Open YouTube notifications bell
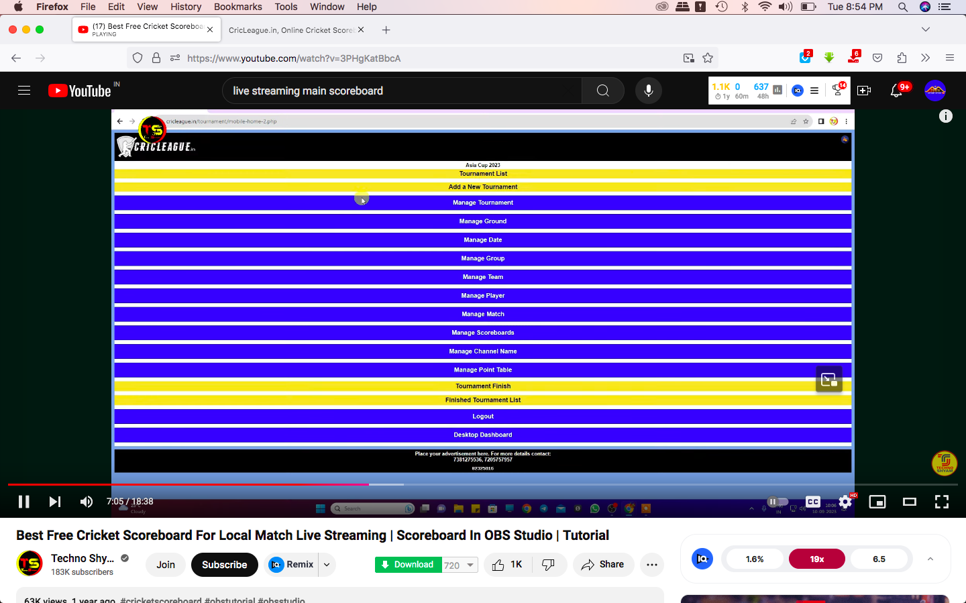This screenshot has width=966, height=603. pos(896,91)
